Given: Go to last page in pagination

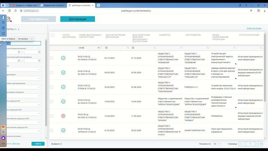Looking at the screenshot, I should (260, 144).
